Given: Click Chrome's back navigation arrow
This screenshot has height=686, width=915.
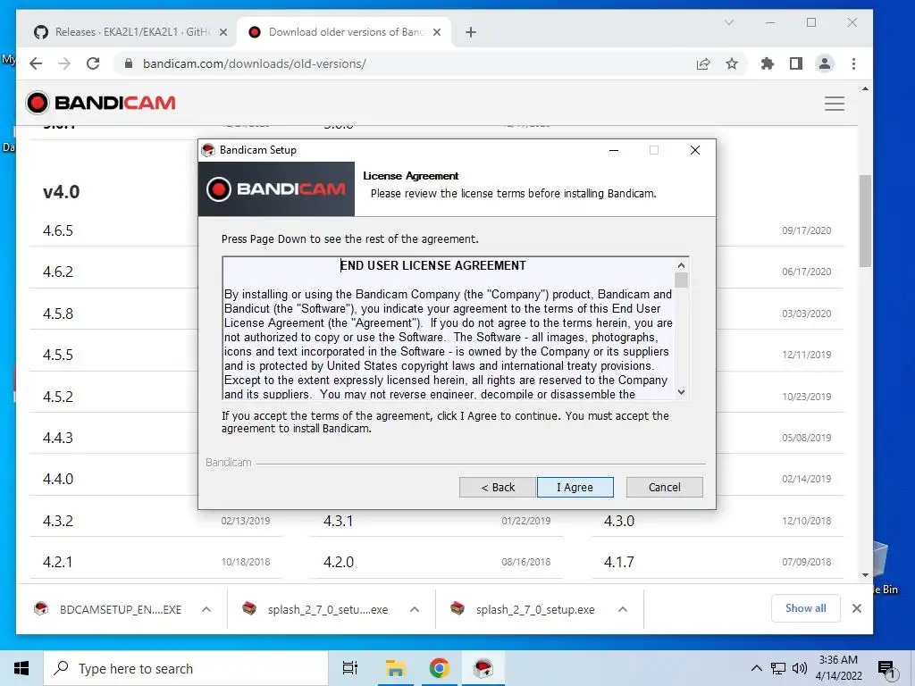Looking at the screenshot, I should click(x=36, y=63).
